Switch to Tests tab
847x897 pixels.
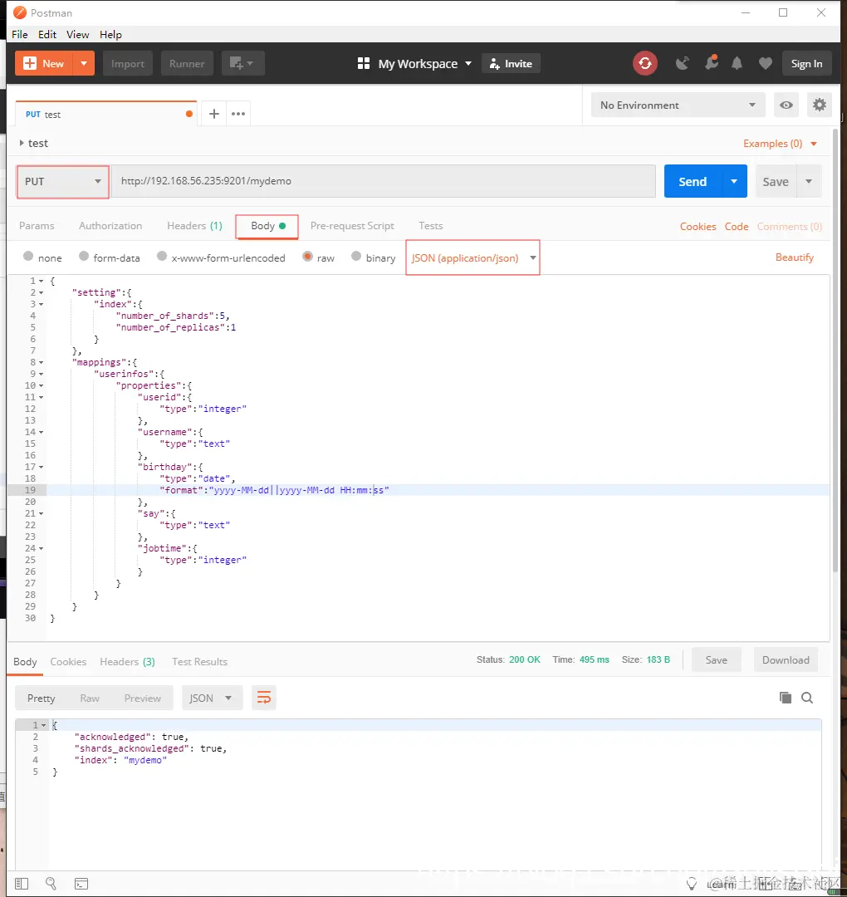click(431, 225)
